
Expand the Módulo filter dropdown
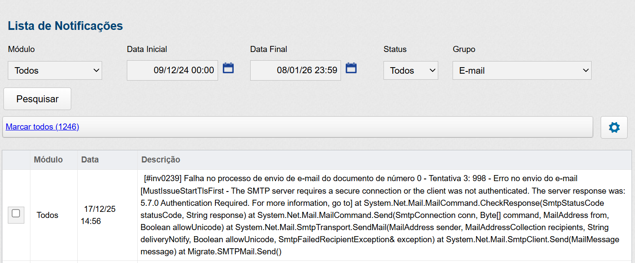[x=55, y=71]
